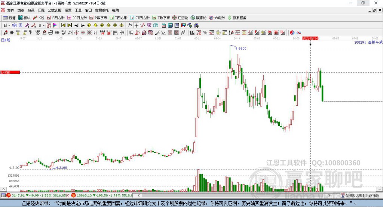Click the infinity symbol icon
Screen dimensions: 383x207
(x=298, y=33)
